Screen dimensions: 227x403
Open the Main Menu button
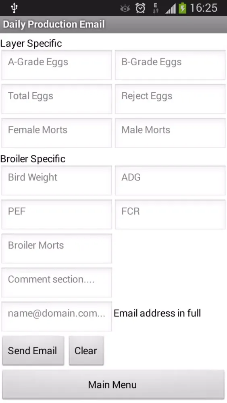(x=113, y=384)
